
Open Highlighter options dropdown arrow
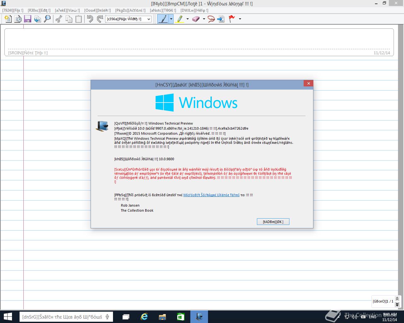pos(187,19)
